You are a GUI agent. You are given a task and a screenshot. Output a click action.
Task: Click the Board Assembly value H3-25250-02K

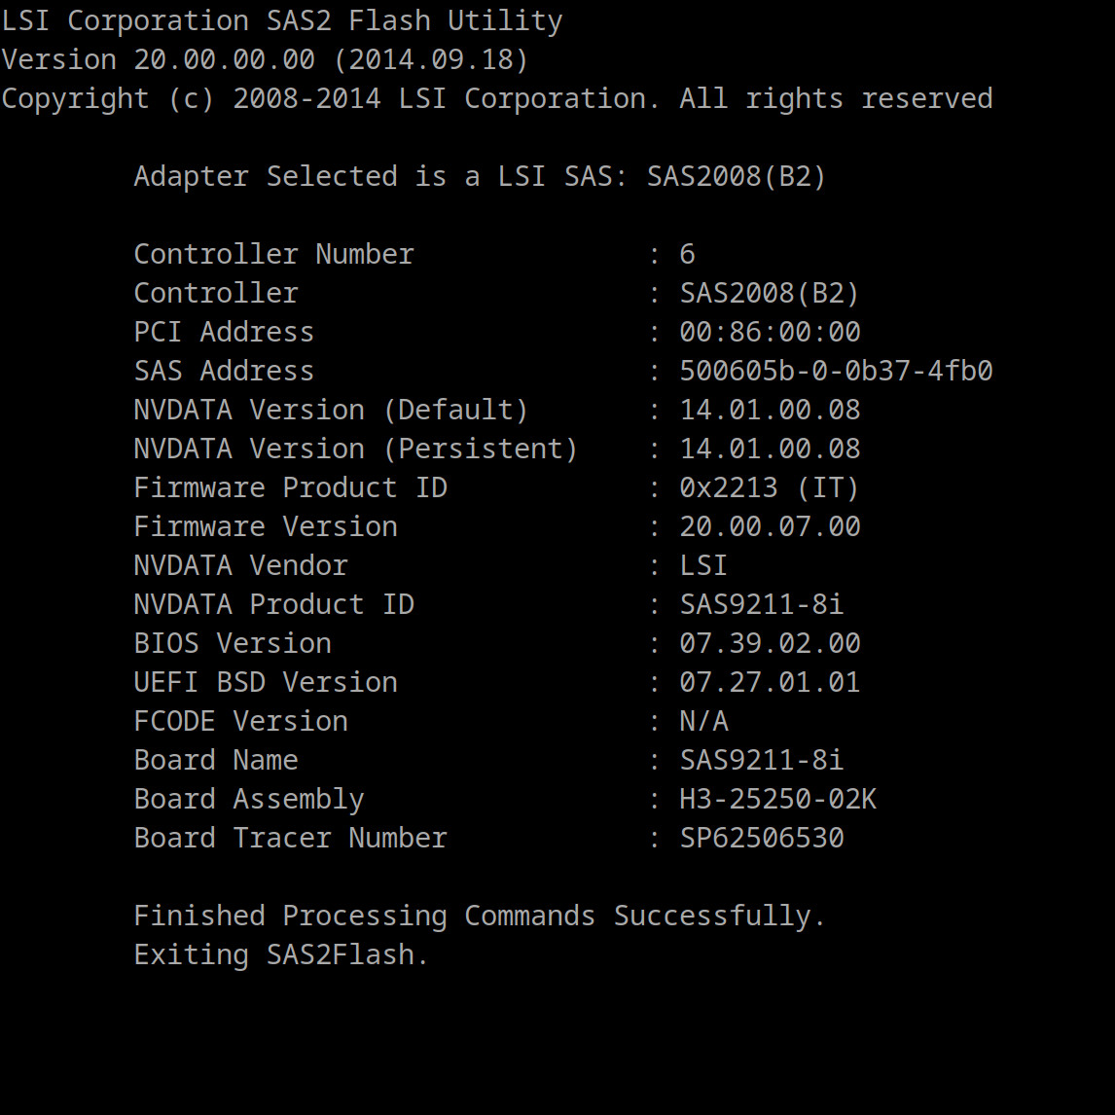pyautogui.click(x=777, y=799)
